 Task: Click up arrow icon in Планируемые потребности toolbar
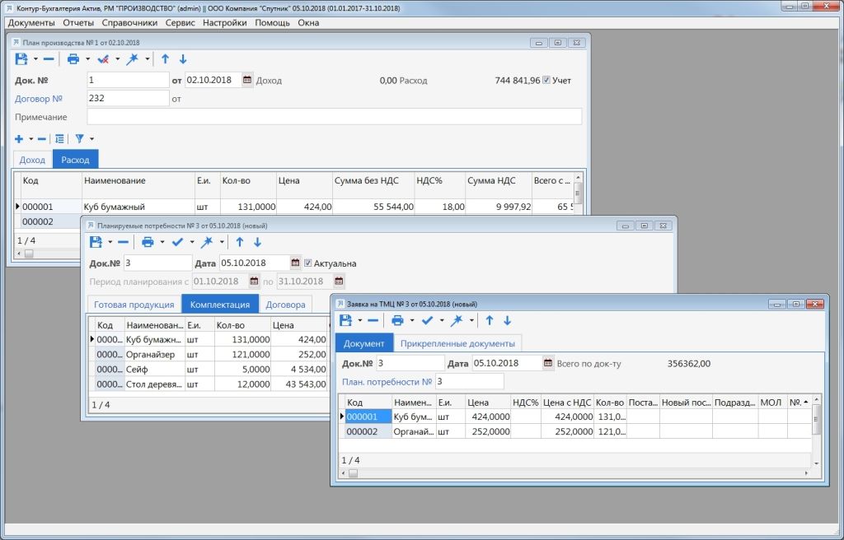pos(240,242)
